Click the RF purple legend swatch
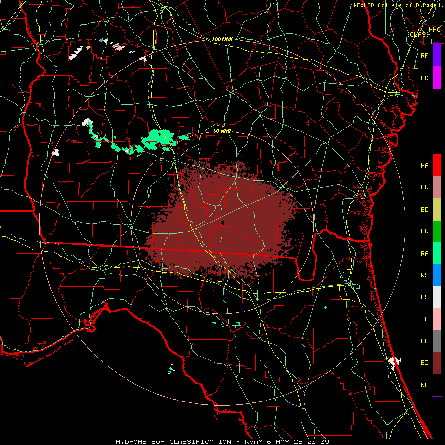Viewport: 445px width, 445px height. (437, 55)
